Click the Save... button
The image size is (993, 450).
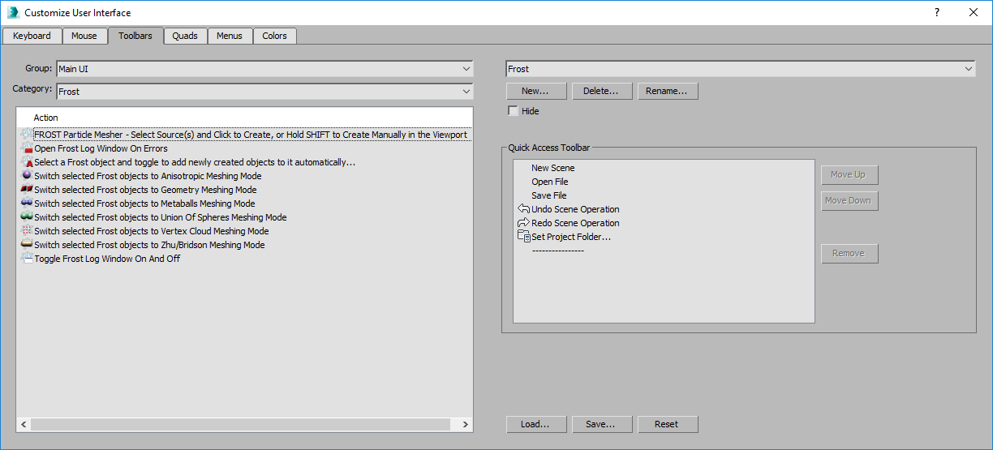tap(601, 424)
